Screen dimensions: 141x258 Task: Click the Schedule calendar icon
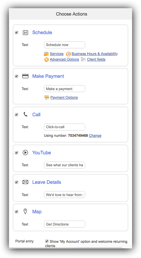coord(25,32)
